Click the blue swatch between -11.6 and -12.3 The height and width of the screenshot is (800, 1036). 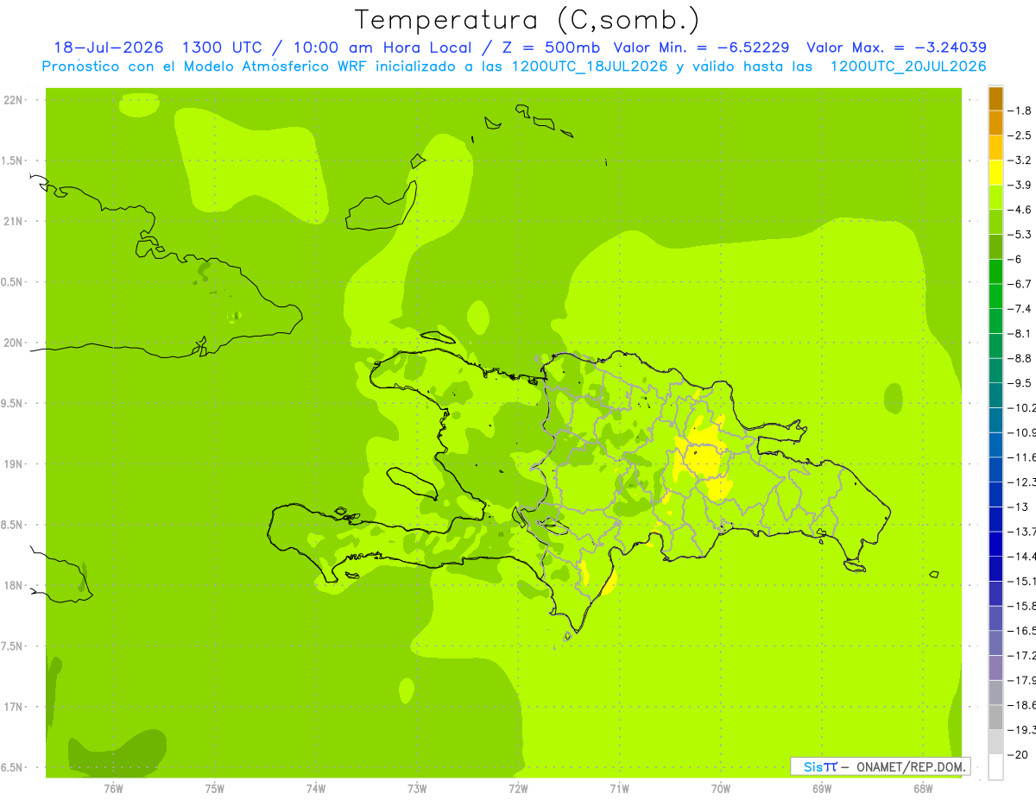click(x=995, y=469)
